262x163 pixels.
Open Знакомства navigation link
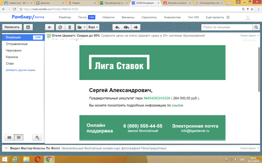172,17
